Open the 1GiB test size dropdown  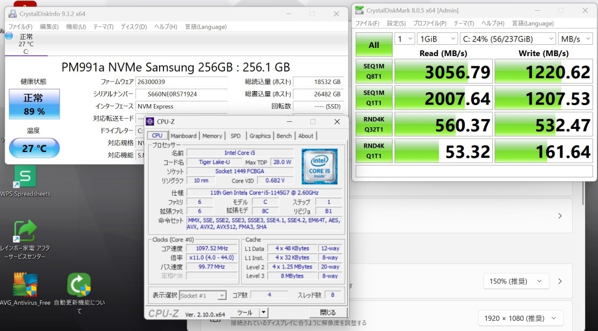(437, 39)
